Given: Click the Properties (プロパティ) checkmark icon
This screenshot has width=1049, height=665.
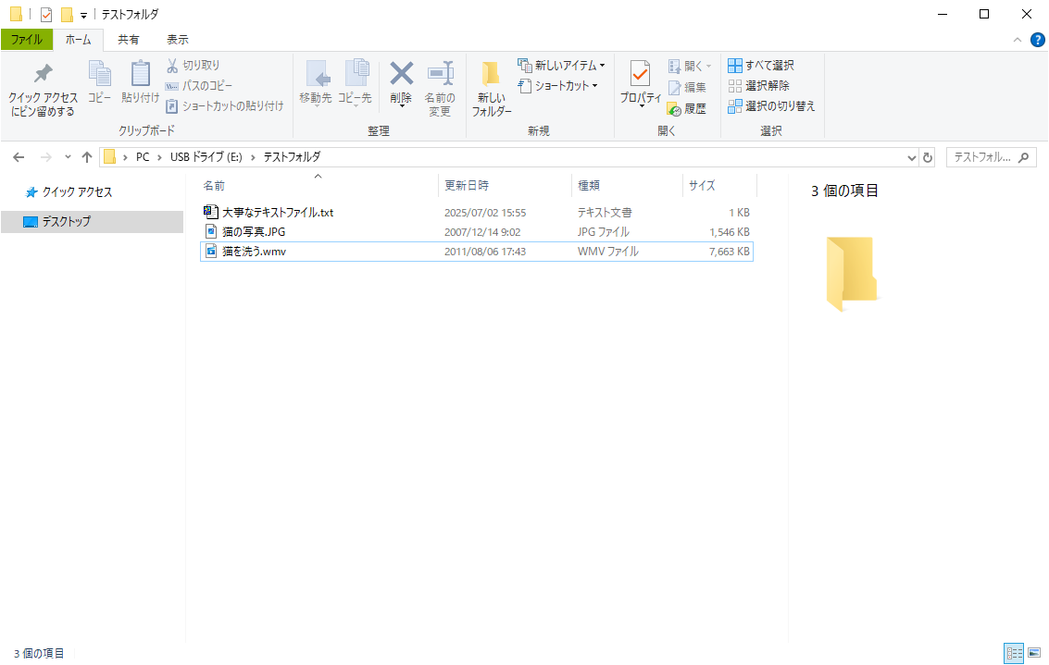Looking at the screenshot, I should pos(641,73).
